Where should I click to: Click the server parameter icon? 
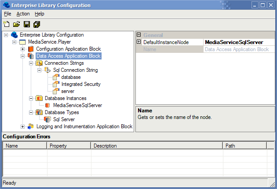[x=56, y=91]
